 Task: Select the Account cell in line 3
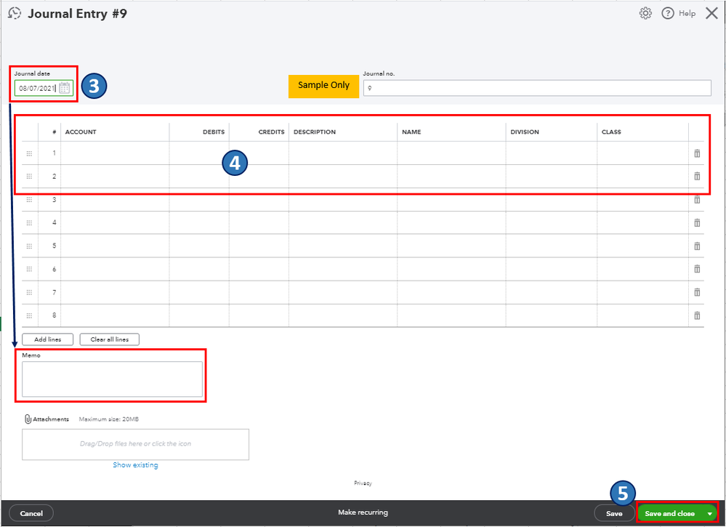click(x=115, y=200)
